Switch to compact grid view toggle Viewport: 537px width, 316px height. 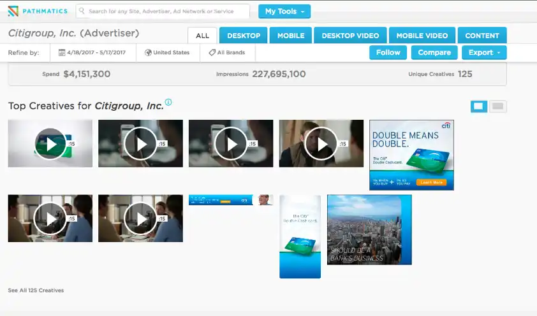tap(497, 106)
